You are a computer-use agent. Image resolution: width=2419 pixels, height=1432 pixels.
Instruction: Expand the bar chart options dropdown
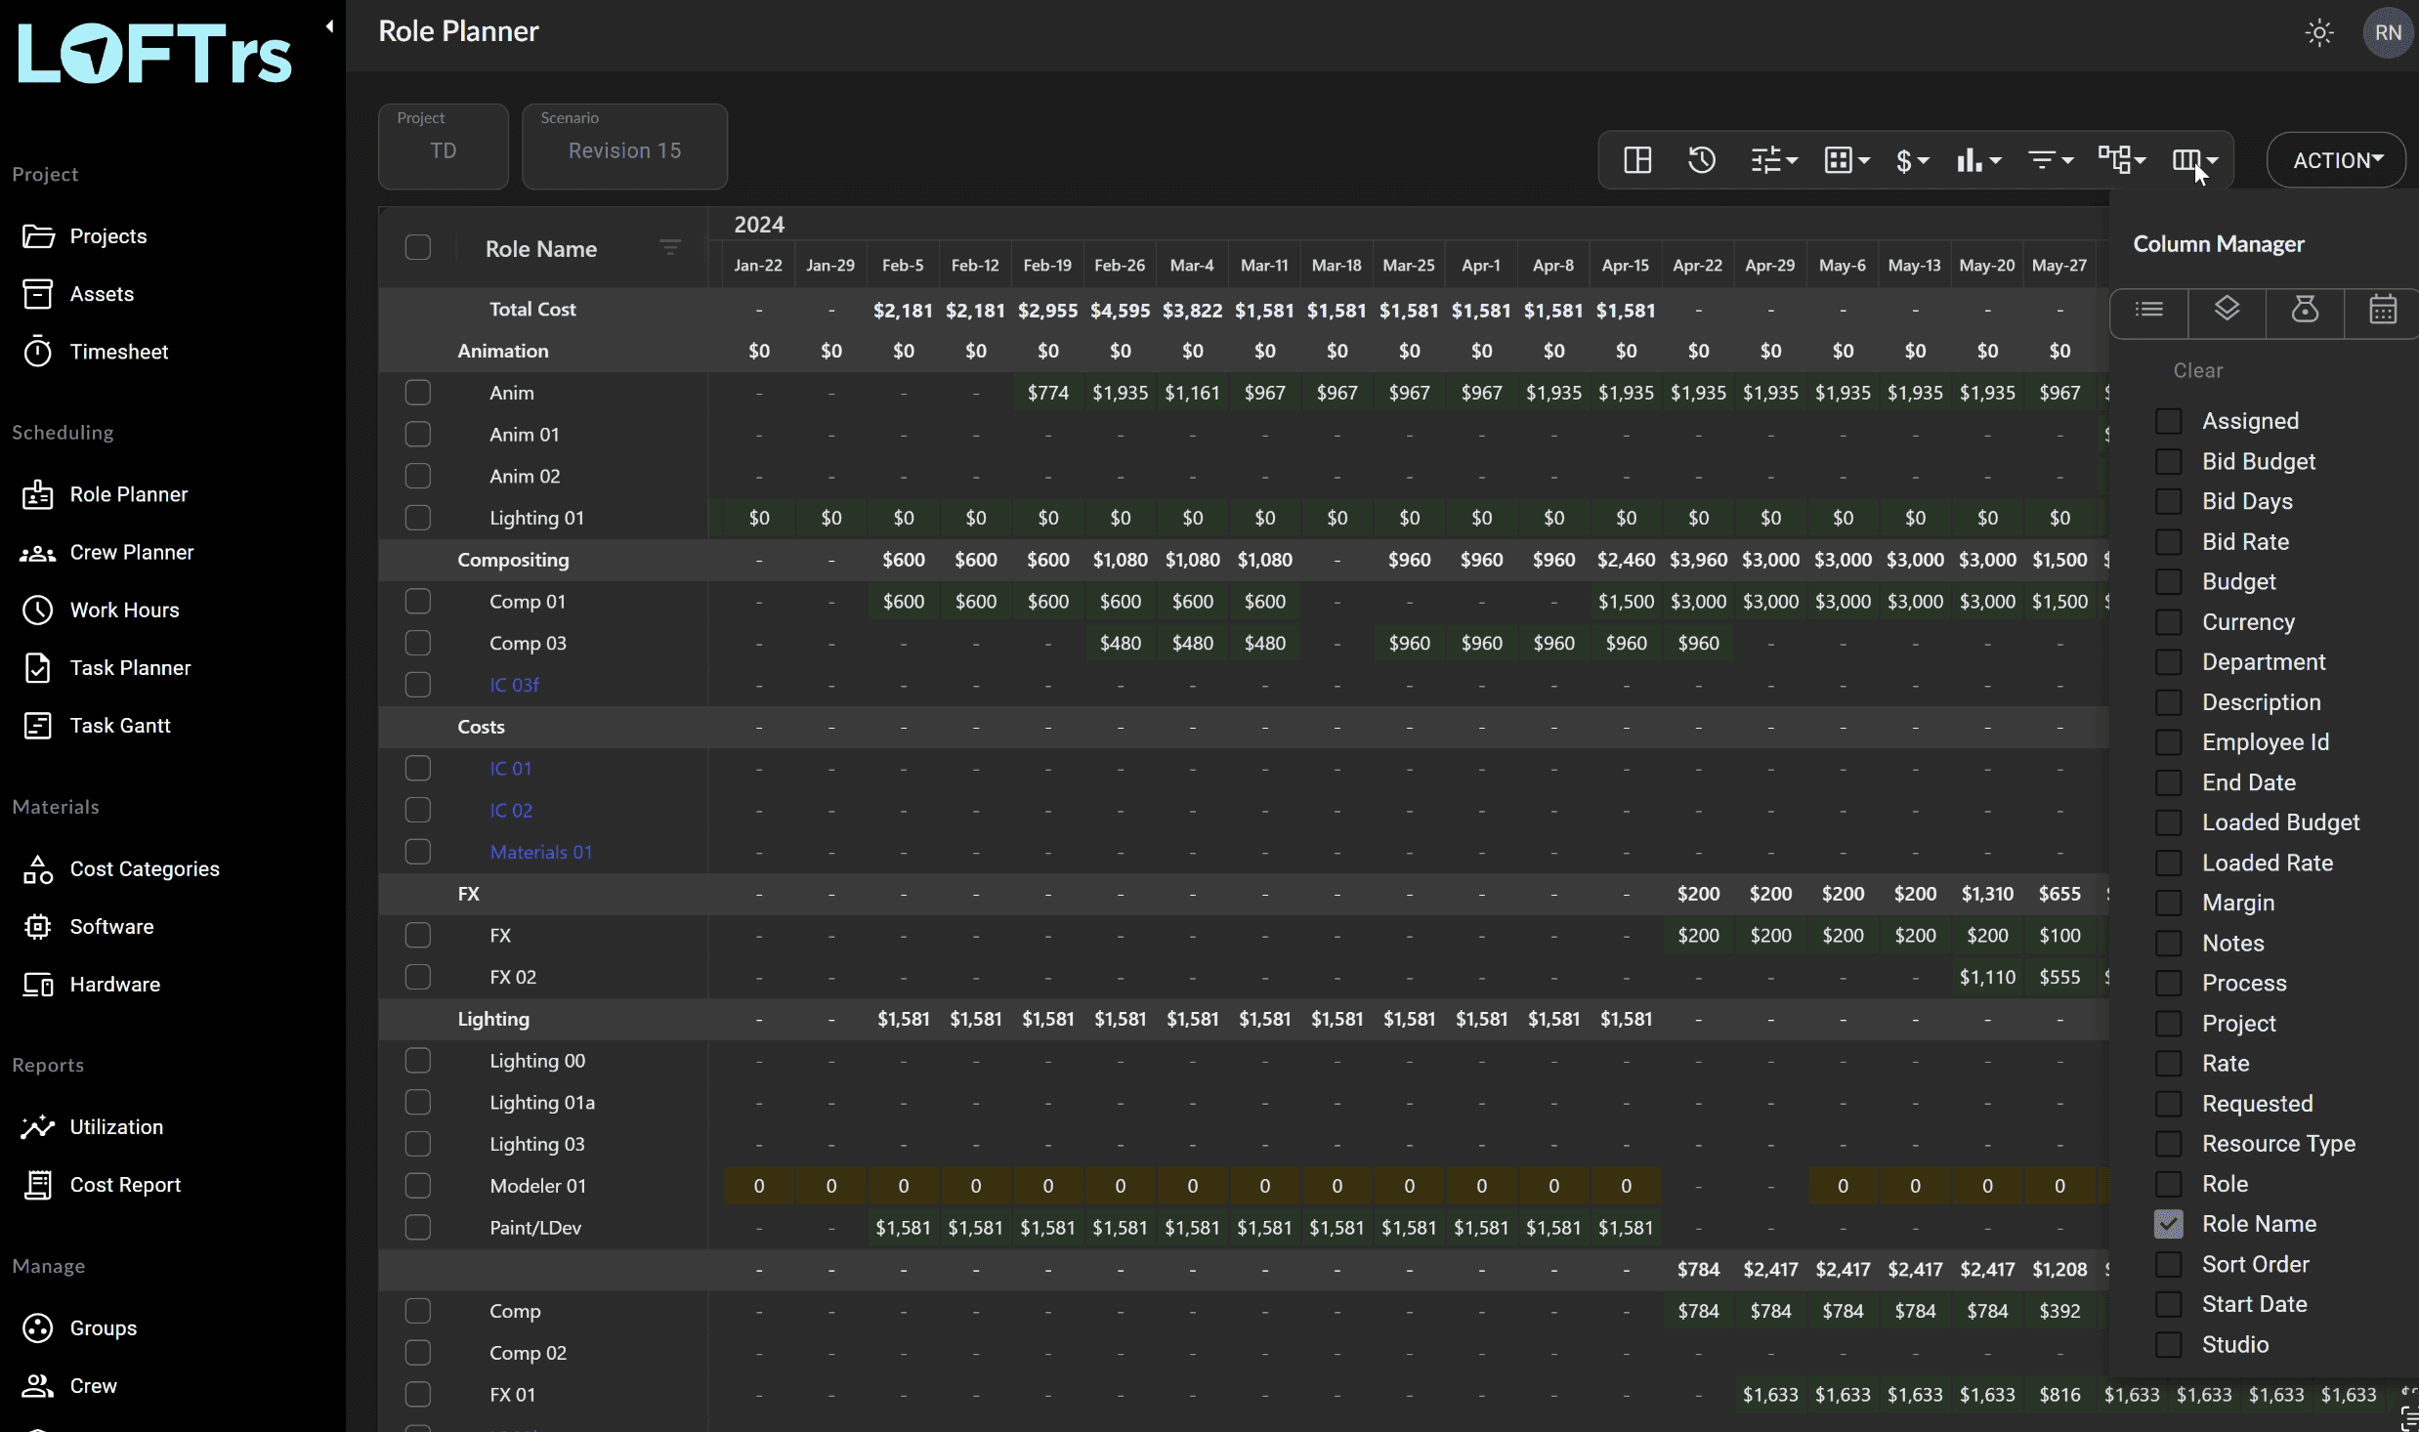1978,160
